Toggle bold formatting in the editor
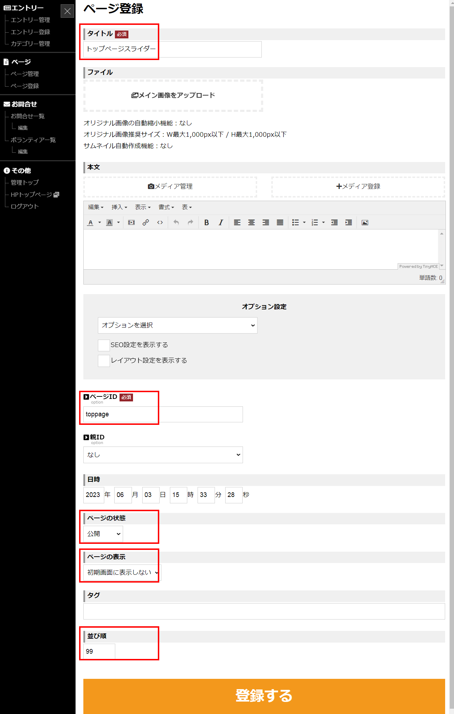Image resolution: width=454 pixels, height=714 pixels. pos(206,222)
